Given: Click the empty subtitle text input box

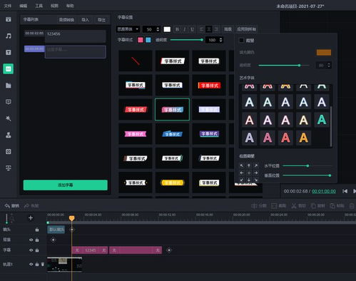Looking at the screenshot, I should [x=76, y=52].
